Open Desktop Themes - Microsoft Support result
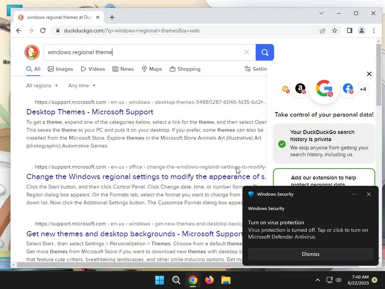Screen dimensions: 385x289 89,112
